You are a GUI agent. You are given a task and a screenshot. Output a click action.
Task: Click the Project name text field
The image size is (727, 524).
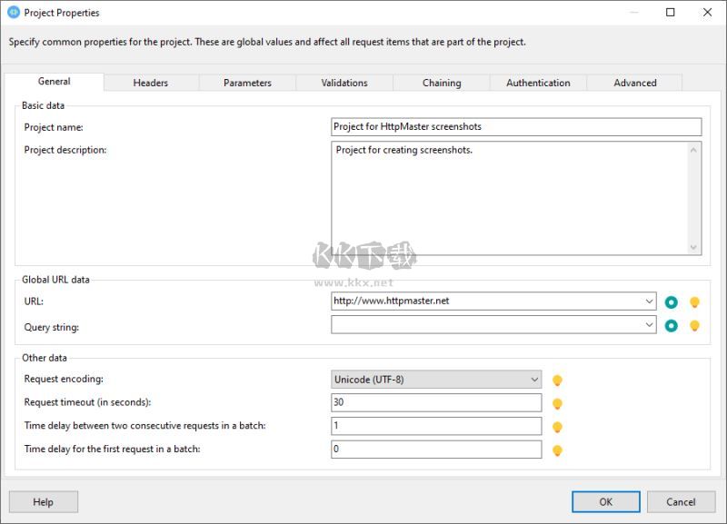[x=516, y=127]
